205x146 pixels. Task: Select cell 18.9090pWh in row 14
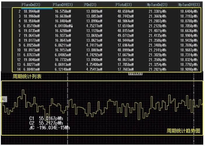189,69
